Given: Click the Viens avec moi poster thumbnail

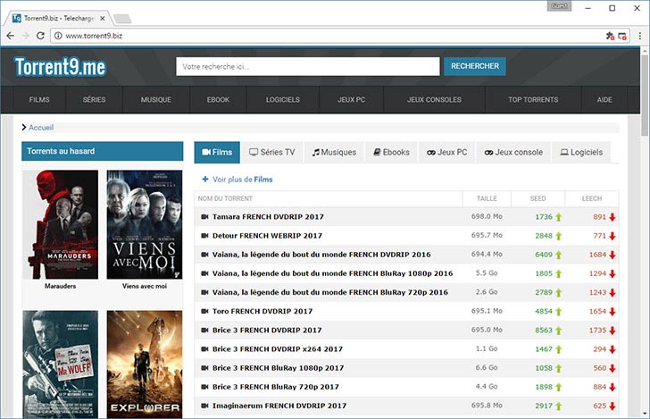Looking at the screenshot, I should tap(145, 224).
